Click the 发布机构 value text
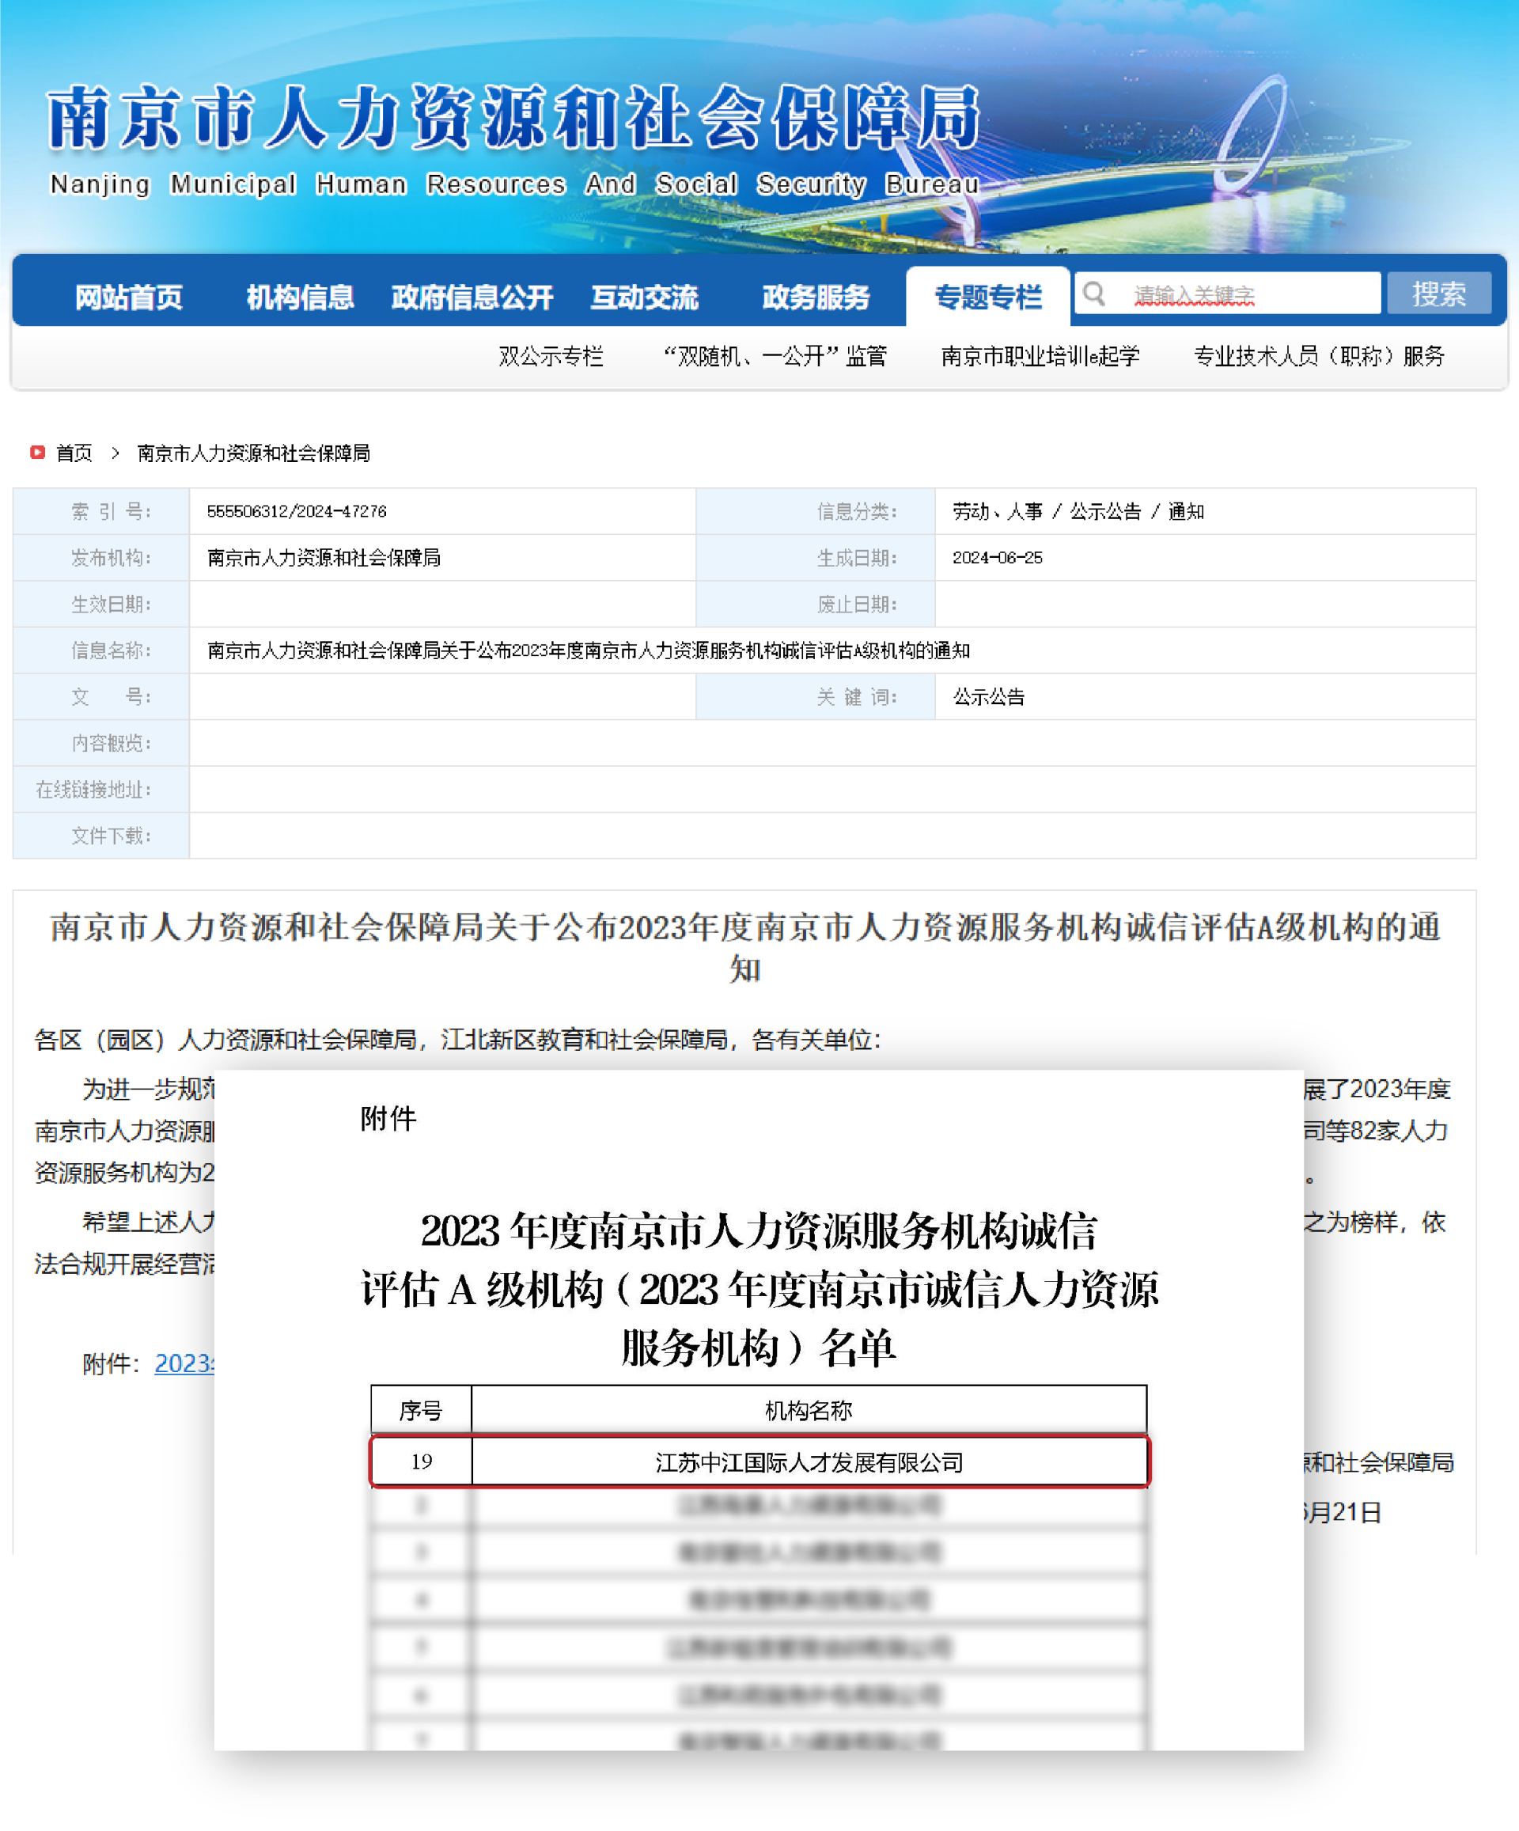The width and height of the screenshot is (1519, 1831). click(x=324, y=557)
